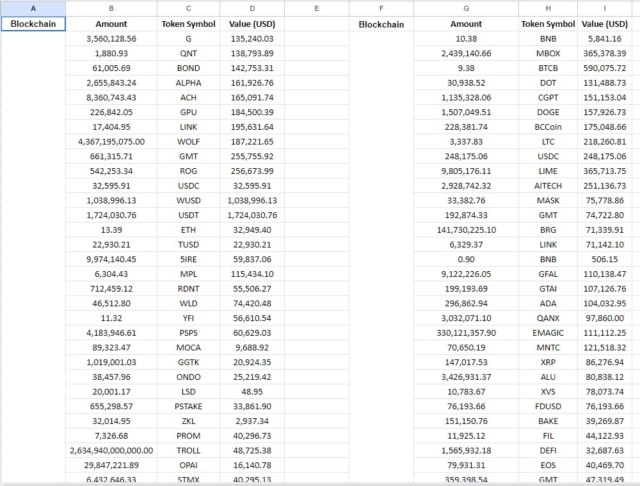Select column D header
The height and width of the screenshot is (486, 640).
(x=252, y=8)
